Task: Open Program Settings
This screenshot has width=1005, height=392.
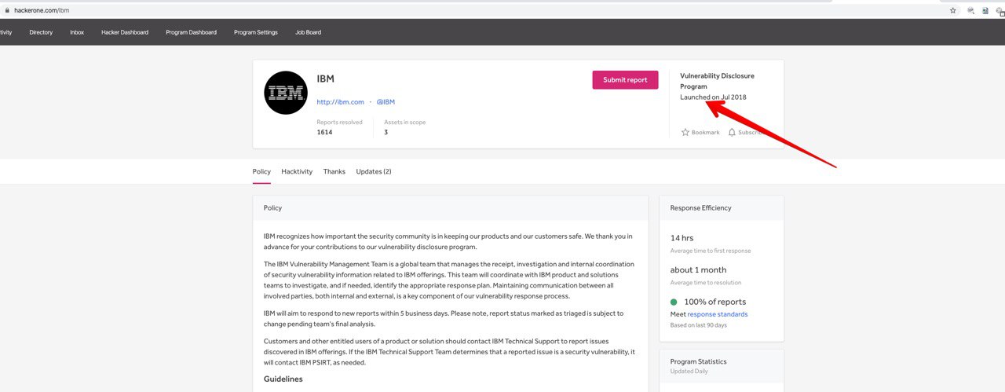Action: point(256,32)
